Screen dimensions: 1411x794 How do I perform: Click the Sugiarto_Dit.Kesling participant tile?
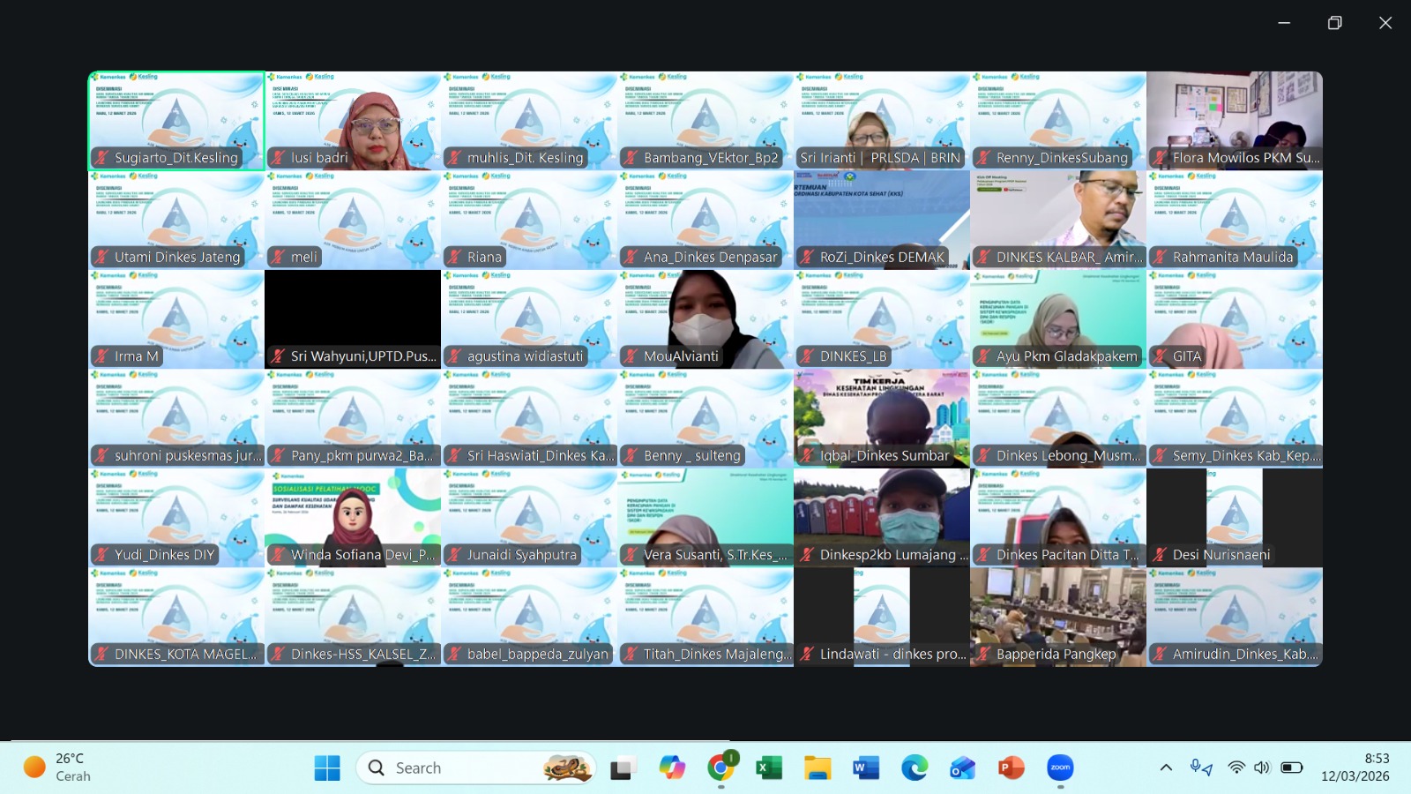click(x=176, y=121)
